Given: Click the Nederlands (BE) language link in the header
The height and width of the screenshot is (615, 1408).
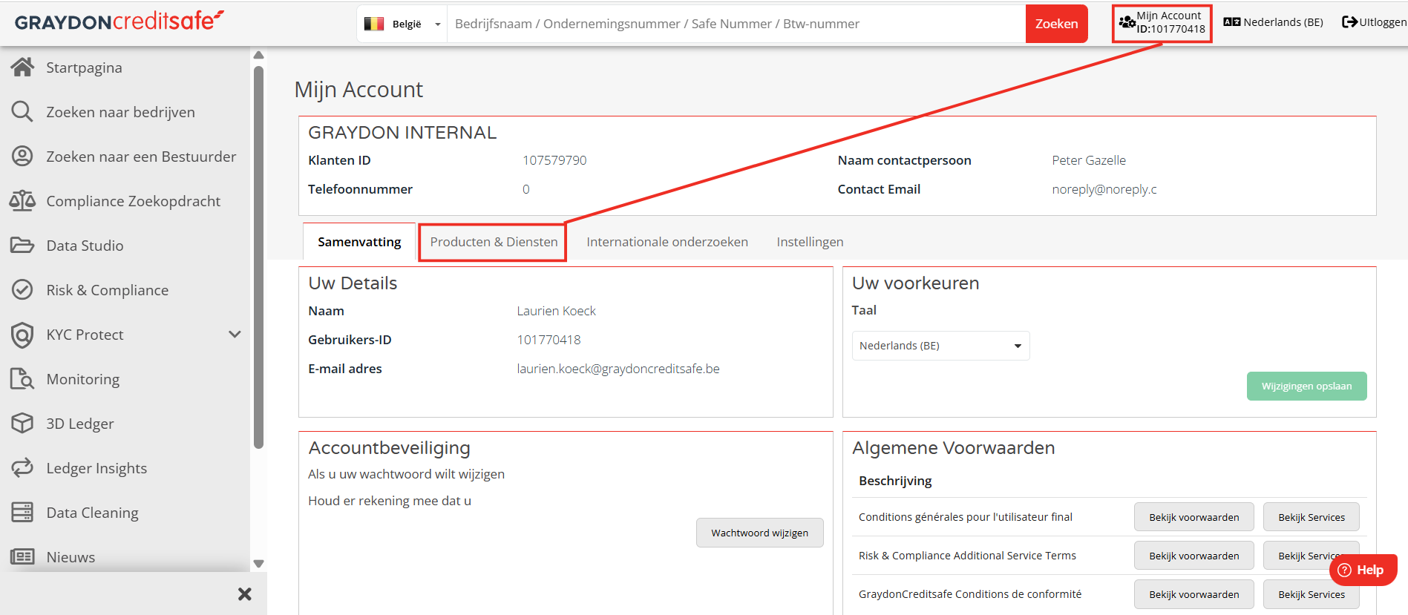Looking at the screenshot, I should click(x=1283, y=22).
